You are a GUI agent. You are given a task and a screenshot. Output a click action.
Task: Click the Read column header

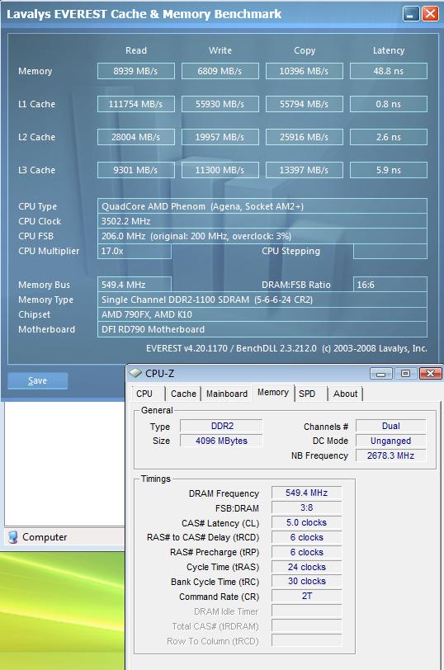click(136, 50)
